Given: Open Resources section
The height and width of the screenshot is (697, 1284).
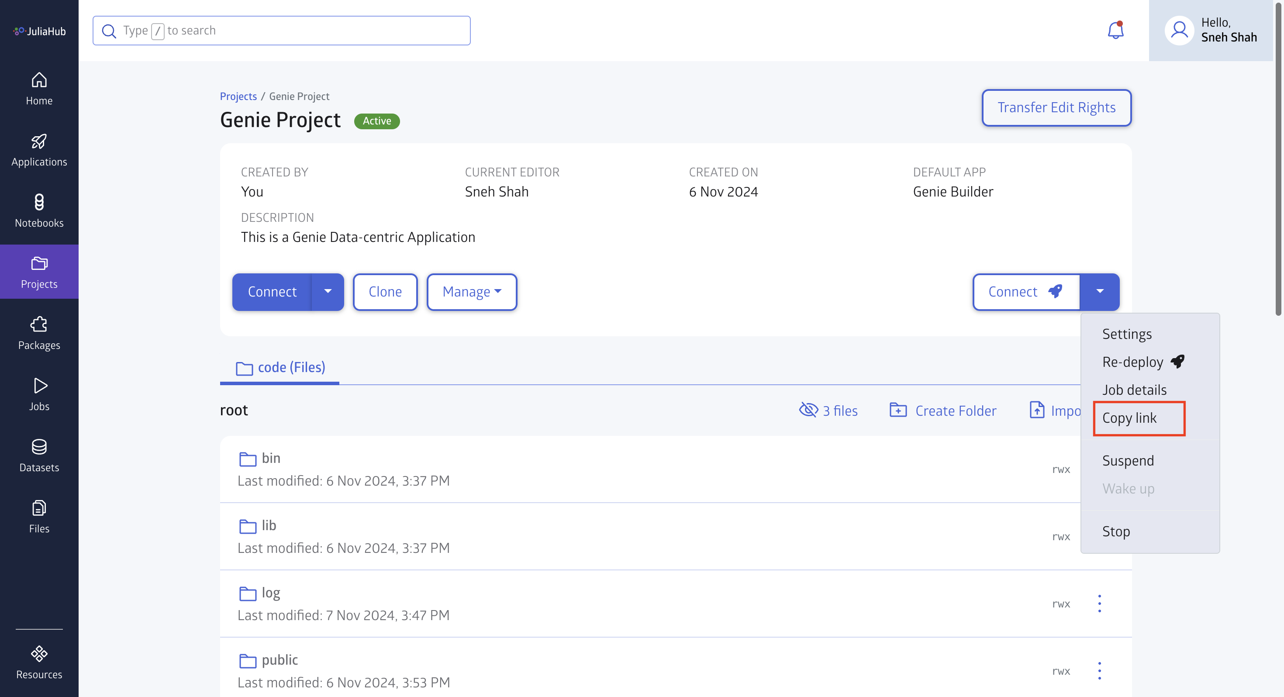Looking at the screenshot, I should tap(39, 663).
